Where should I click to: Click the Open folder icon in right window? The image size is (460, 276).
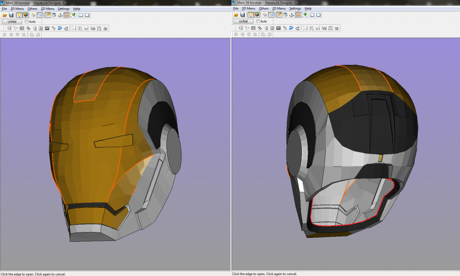click(236, 15)
